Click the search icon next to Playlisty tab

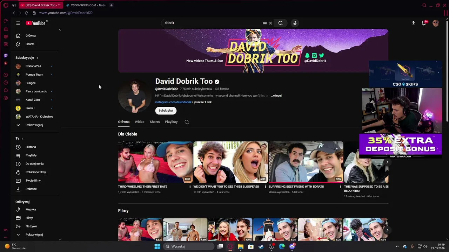point(187,122)
